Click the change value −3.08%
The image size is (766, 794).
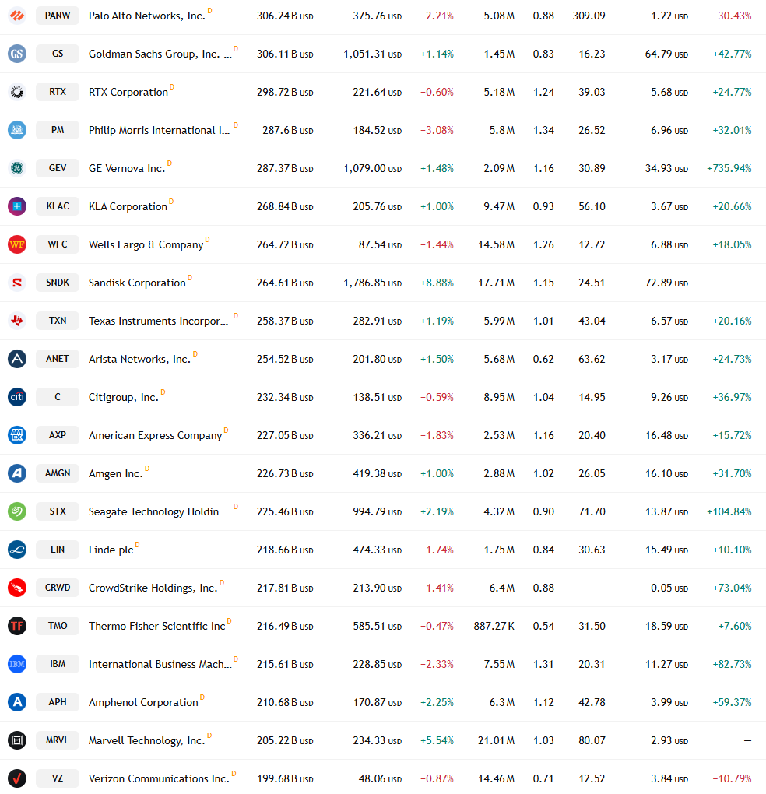click(x=437, y=130)
